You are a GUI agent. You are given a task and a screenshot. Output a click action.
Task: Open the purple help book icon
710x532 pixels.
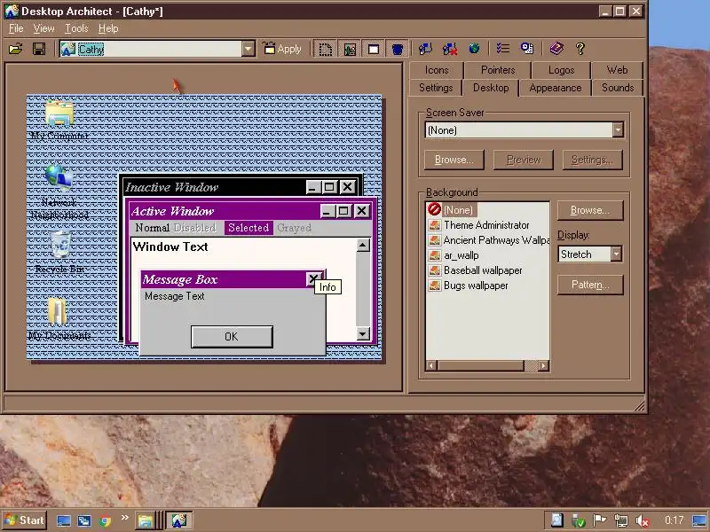(x=556, y=49)
